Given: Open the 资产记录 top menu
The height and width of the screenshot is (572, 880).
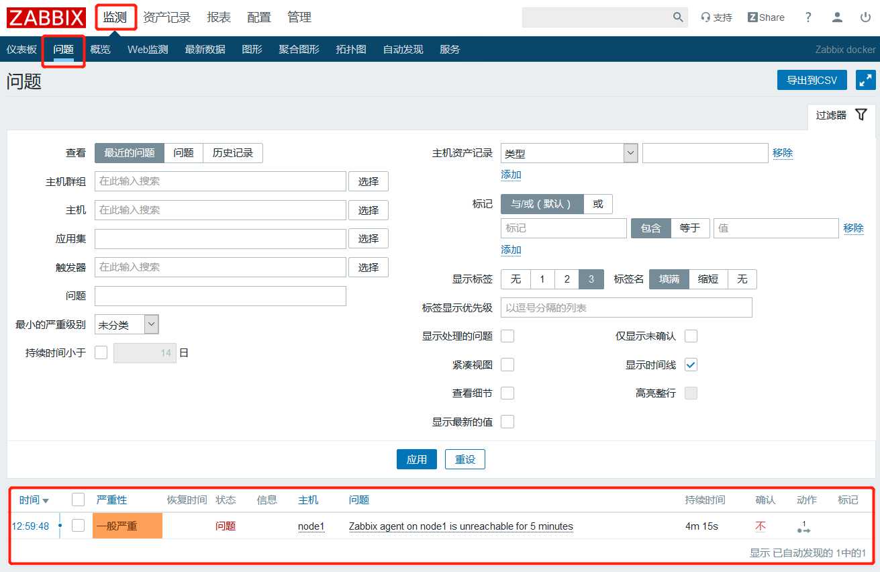Looking at the screenshot, I should 167,17.
